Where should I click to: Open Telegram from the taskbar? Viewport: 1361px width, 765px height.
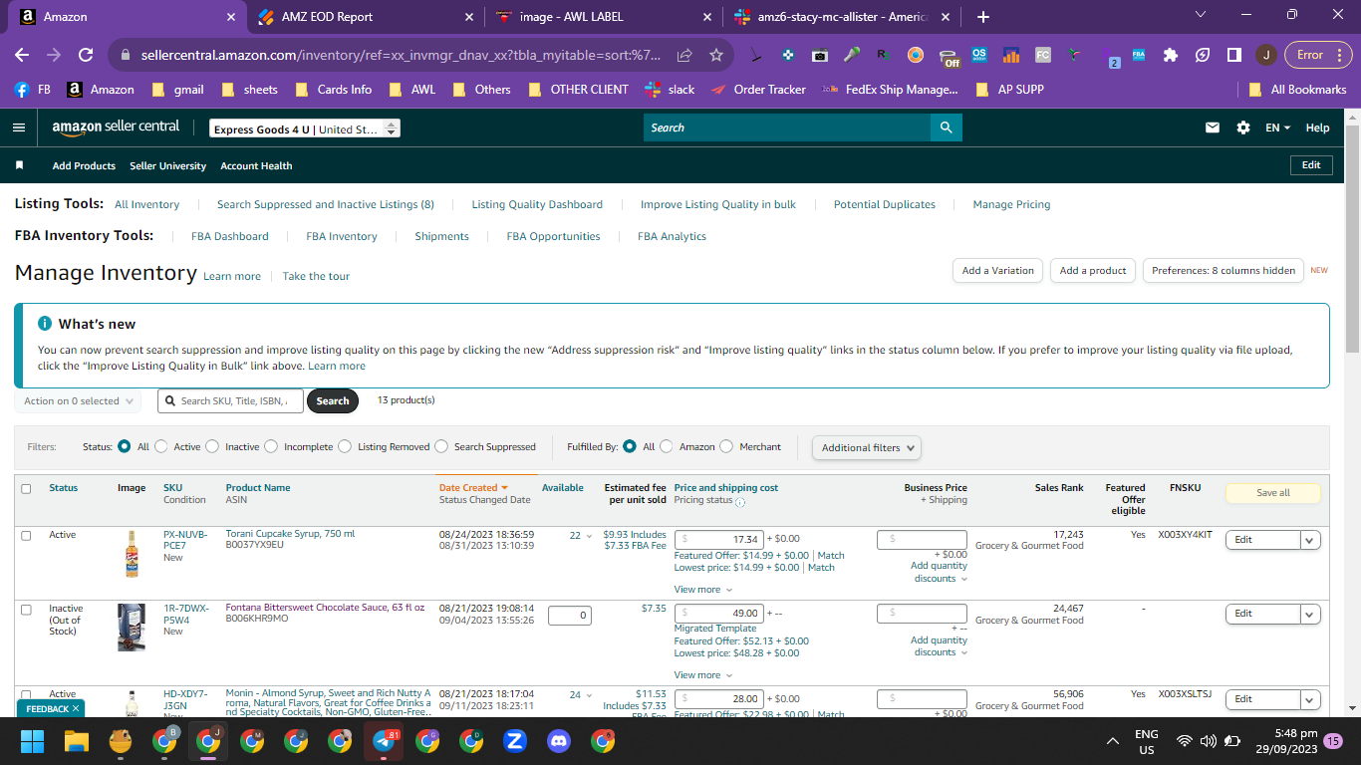coord(384,741)
